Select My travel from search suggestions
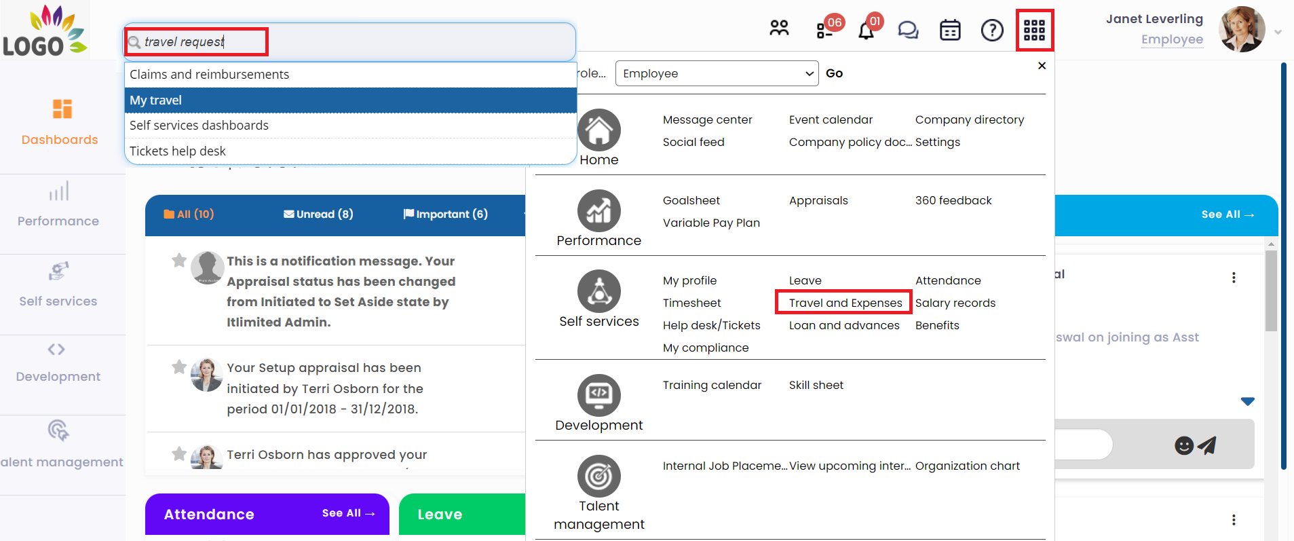 coord(350,100)
